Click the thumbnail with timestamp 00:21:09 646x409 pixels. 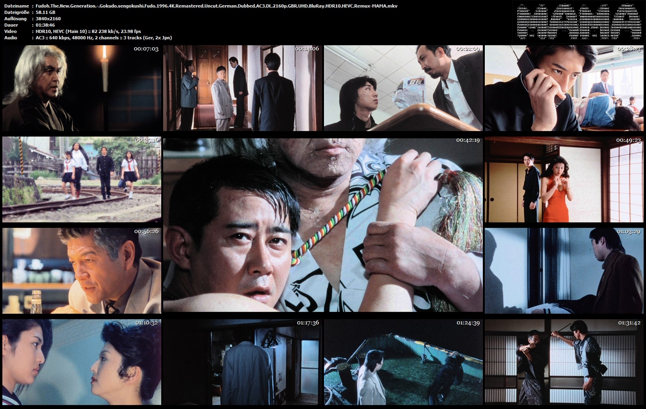click(x=403, y=88)
